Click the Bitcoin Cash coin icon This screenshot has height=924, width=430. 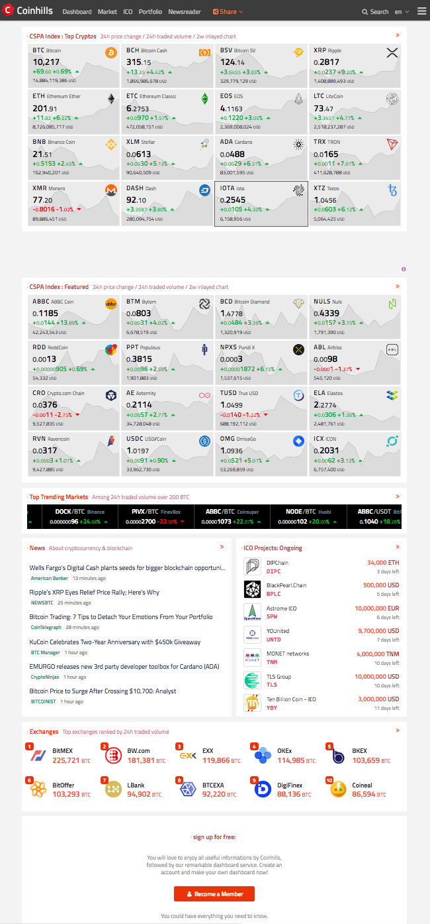tap(205, 53)
